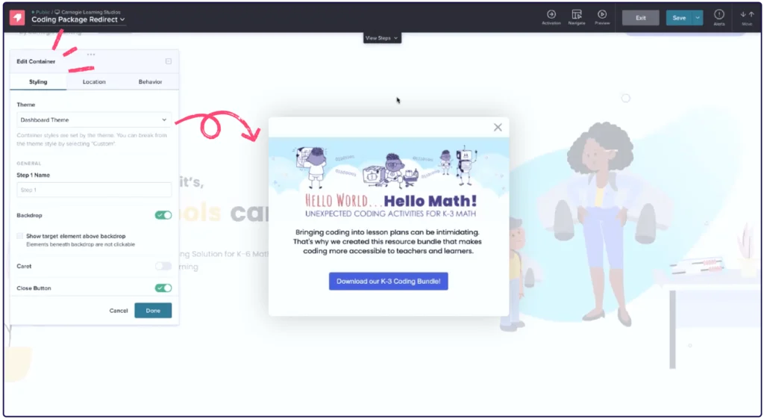Click the Step 1 Name input field
Screen dimensions: 764x419
(94, 190)
